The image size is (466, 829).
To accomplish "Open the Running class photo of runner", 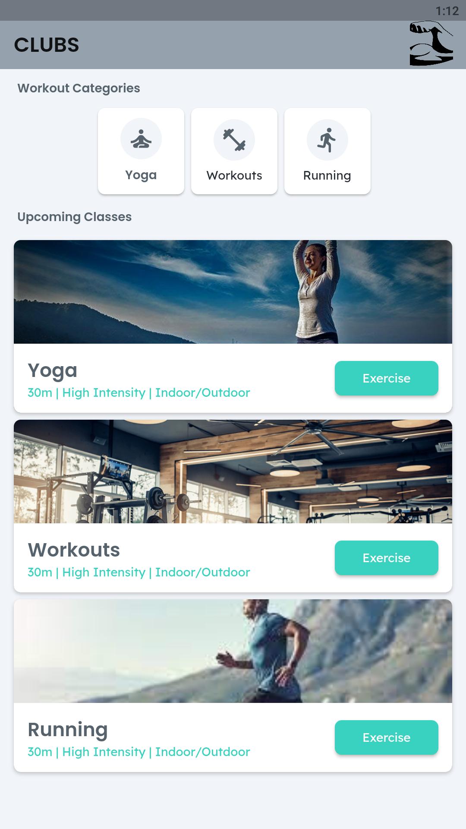I will coord(233,651).
